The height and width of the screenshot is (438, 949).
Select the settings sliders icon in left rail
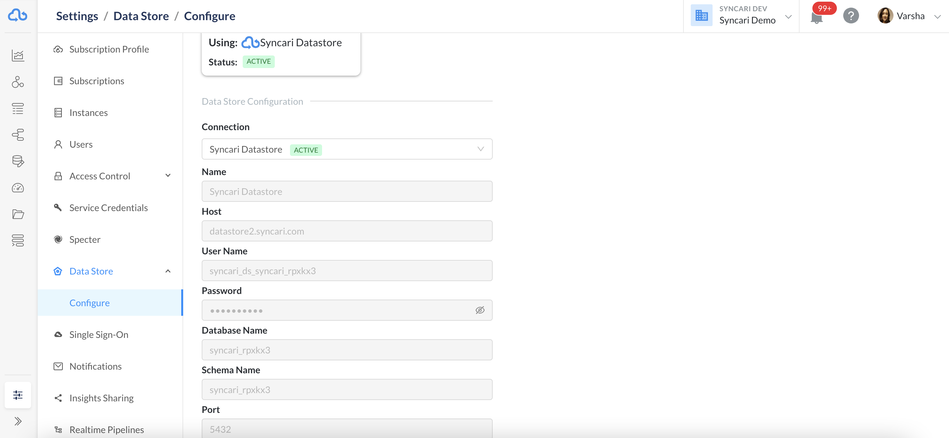pos(18,395)
